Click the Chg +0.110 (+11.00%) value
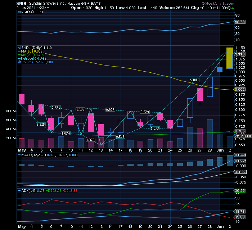Screen dimensions: 252x230 (x=211, y=8)
